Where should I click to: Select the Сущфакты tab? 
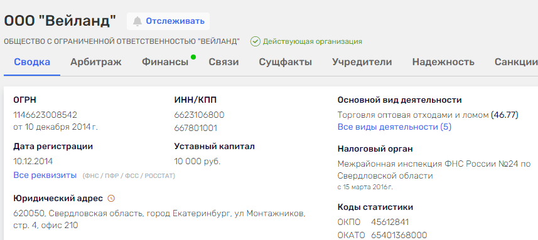coord(285,62)
